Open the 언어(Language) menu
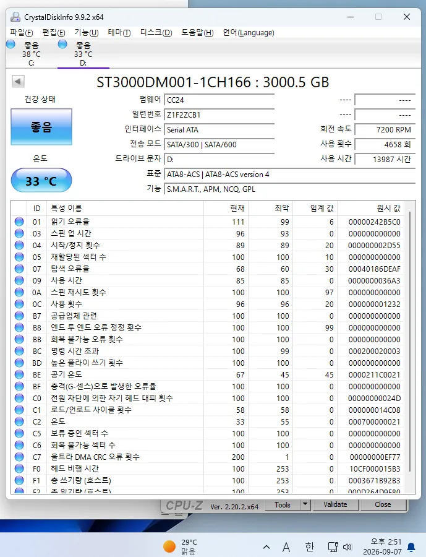 click(x=249, y=33)
